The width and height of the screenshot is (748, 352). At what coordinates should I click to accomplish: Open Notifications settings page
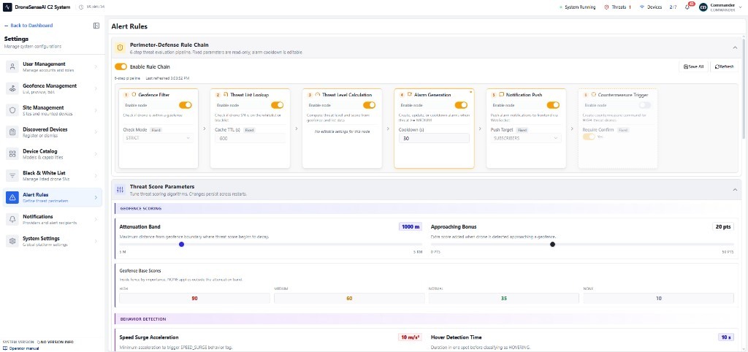53,219
